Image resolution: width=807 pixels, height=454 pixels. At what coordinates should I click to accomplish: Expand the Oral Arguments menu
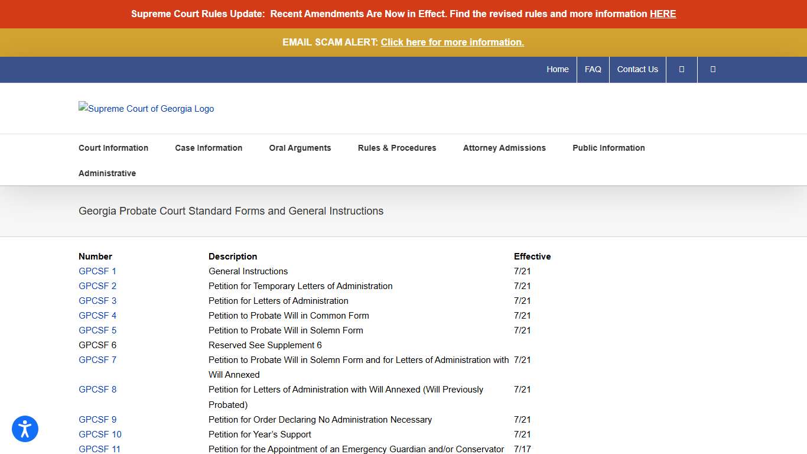point(300,148)
